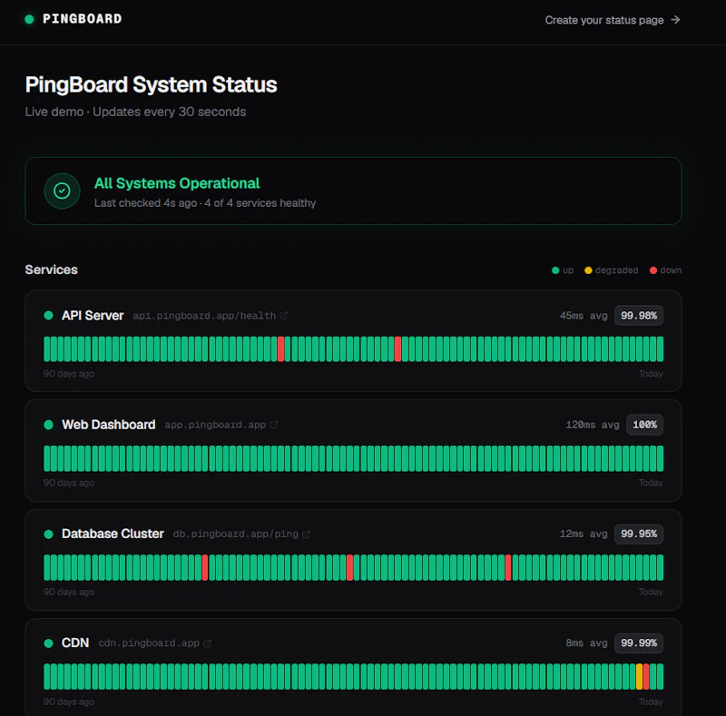
Task: Click the 100% uptime badge
Action: pos(644,425)
